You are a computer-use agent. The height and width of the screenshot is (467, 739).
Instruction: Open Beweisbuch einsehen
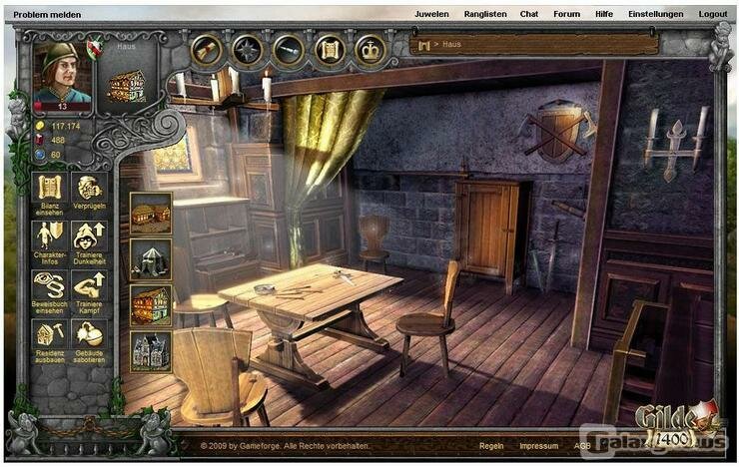tap(49, 284)
